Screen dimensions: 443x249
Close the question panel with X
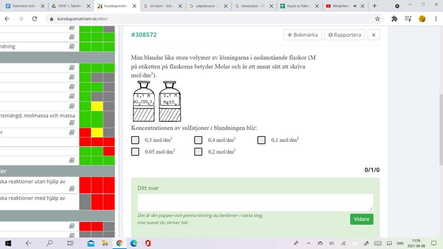click(x=374, y=35)
